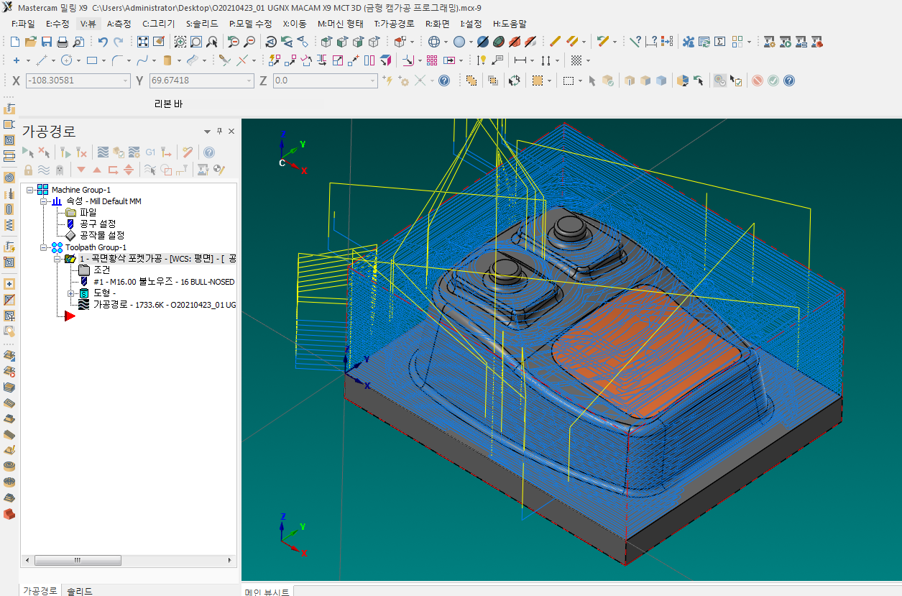Close the Toolpaths manager panel
The image size is (902, 596).
coord(231,132)
